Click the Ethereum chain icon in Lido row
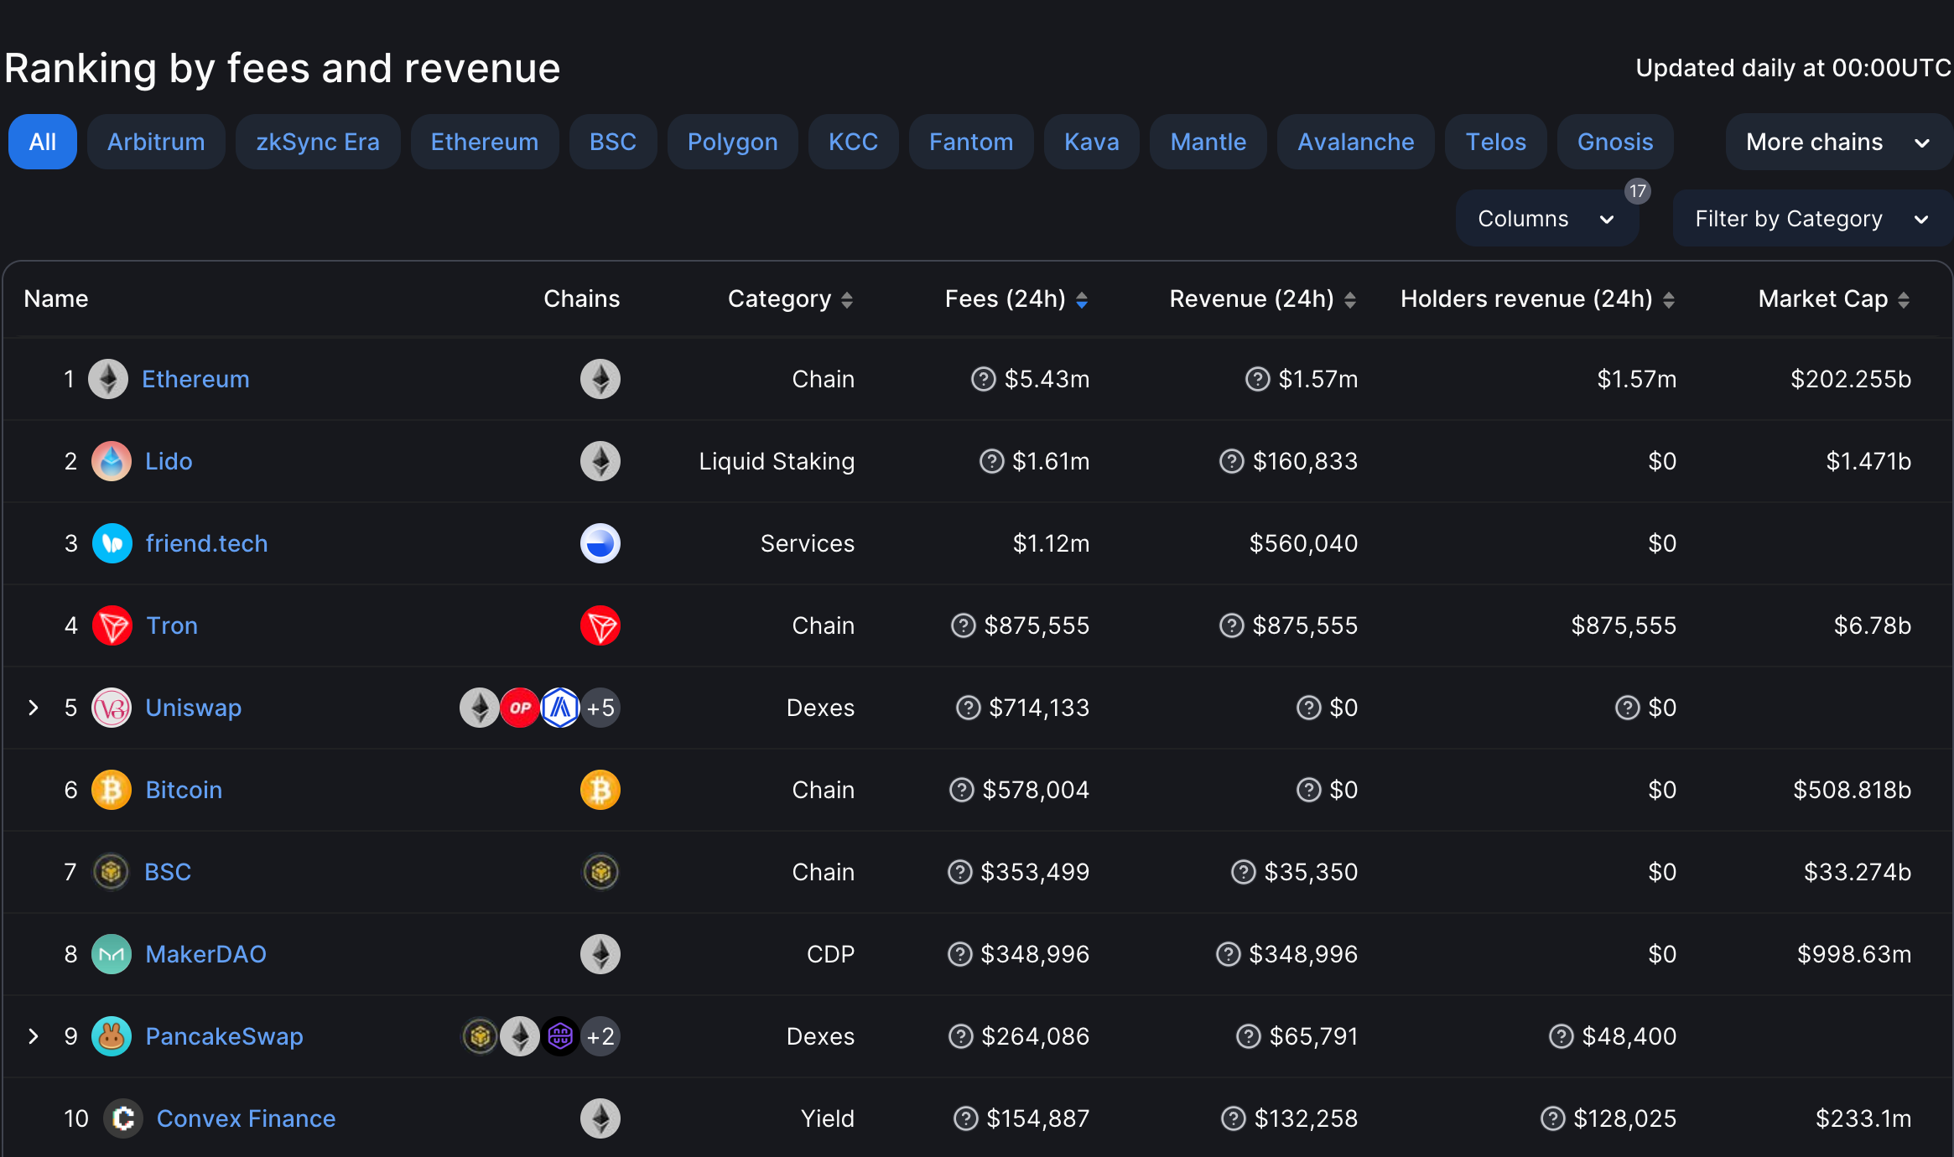 [600, 461]
